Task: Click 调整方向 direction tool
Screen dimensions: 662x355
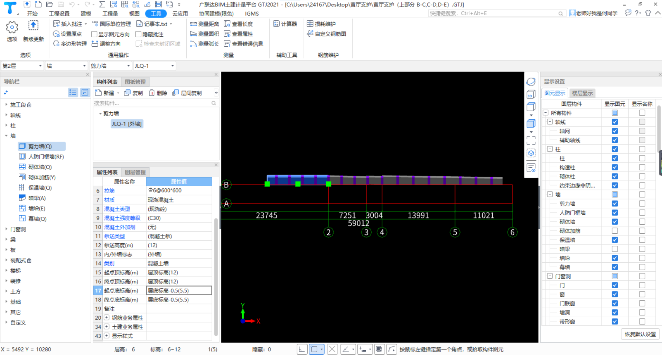Action: point(106,44)
